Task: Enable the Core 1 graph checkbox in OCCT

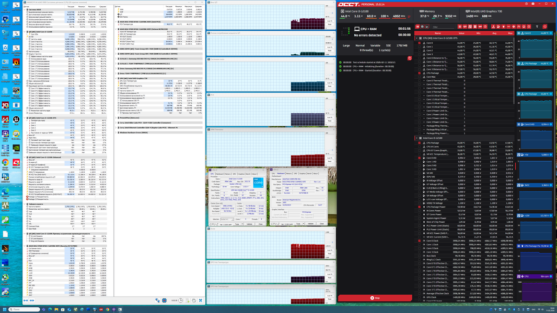Action: point(420,47)
